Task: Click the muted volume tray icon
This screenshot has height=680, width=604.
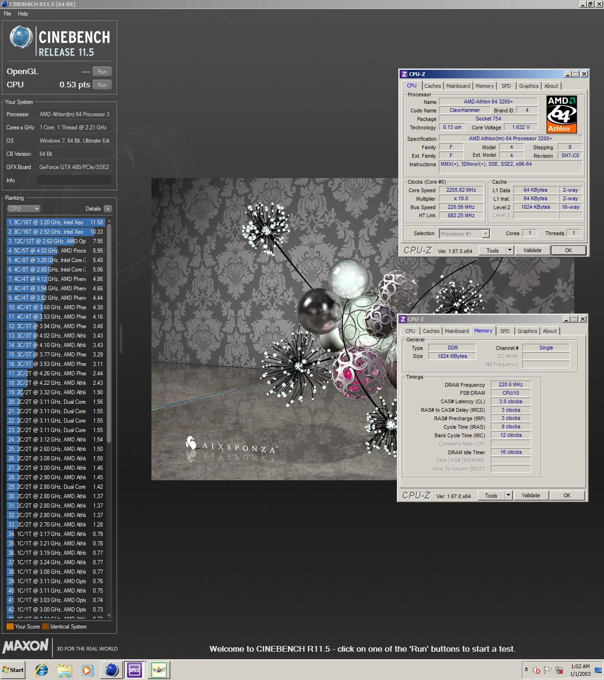Action: point(537,670)
